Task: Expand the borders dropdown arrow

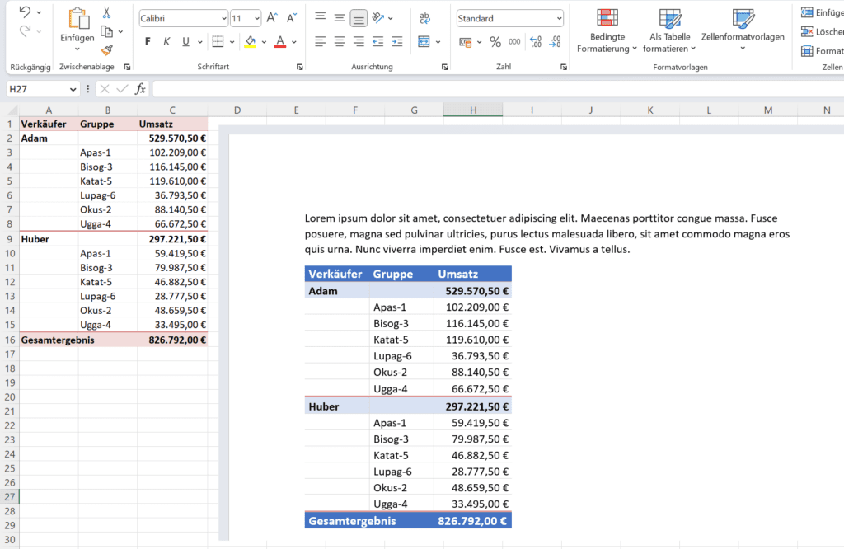Action: [232, 41]
